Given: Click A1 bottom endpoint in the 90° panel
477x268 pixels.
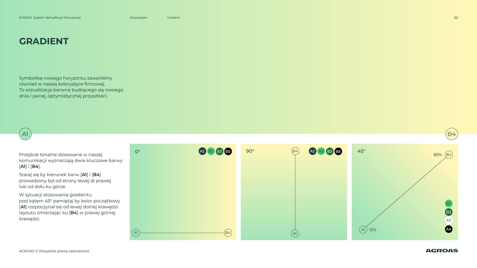Looking at the screenshot, I should pyautogui.click(x=295, y=233).
